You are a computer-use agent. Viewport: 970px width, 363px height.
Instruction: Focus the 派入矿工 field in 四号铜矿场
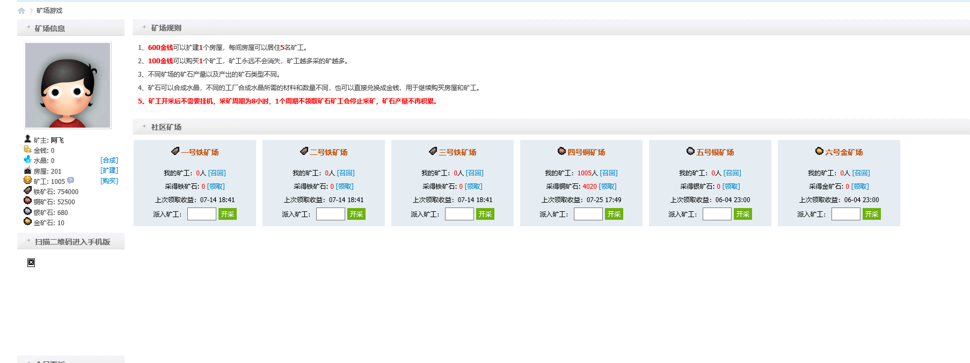pyautogui.click(x=588, y=214)
